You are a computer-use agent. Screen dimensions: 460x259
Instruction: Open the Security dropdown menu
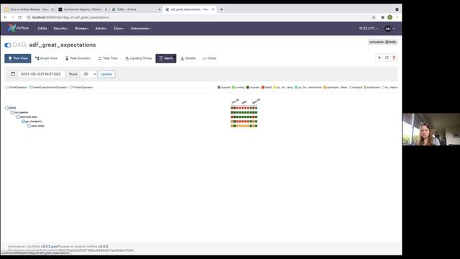pos(60,29)
